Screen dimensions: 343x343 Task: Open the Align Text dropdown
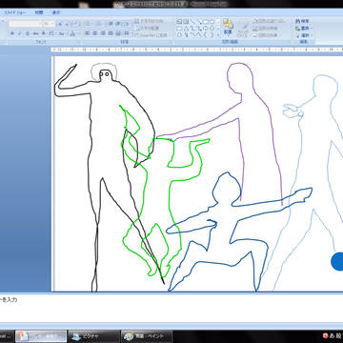[148, 29]
